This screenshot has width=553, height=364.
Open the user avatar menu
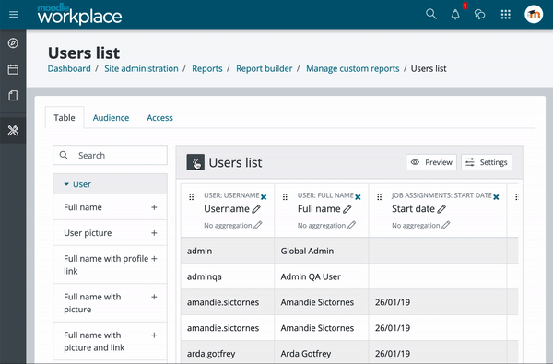point(534,15)
